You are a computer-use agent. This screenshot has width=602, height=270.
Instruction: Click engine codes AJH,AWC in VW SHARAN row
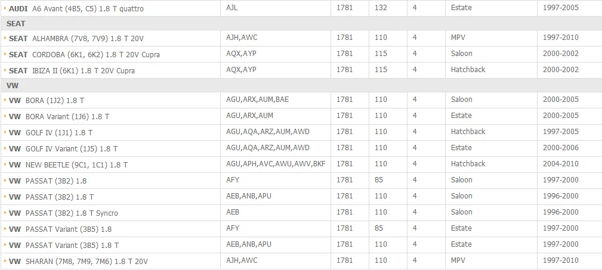tap(242, 261)
